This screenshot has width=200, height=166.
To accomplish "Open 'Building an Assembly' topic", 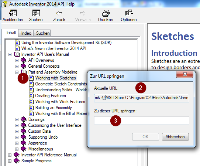I will 54,108.
